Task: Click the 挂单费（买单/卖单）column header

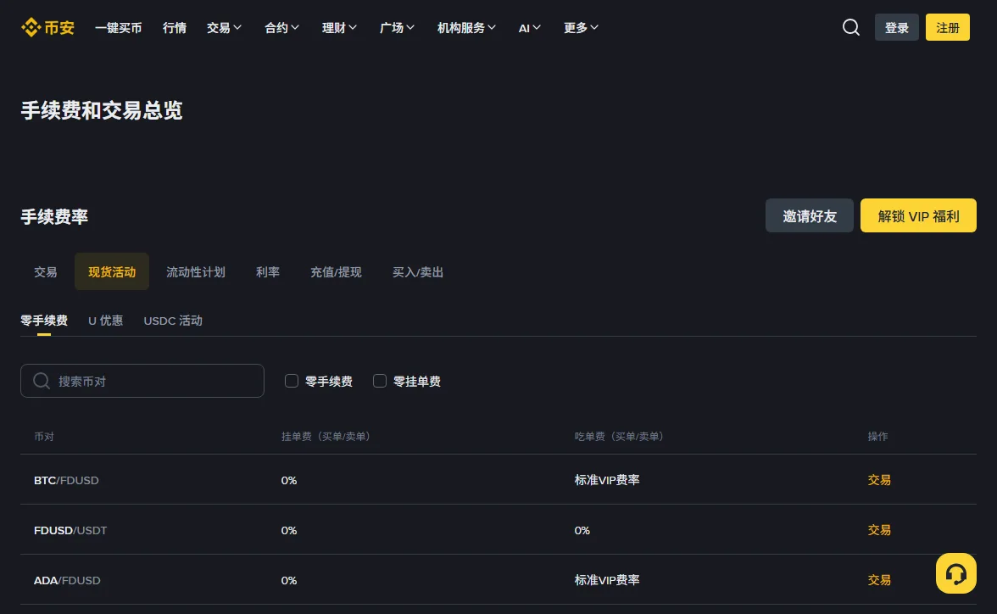Action: (326, 437)
